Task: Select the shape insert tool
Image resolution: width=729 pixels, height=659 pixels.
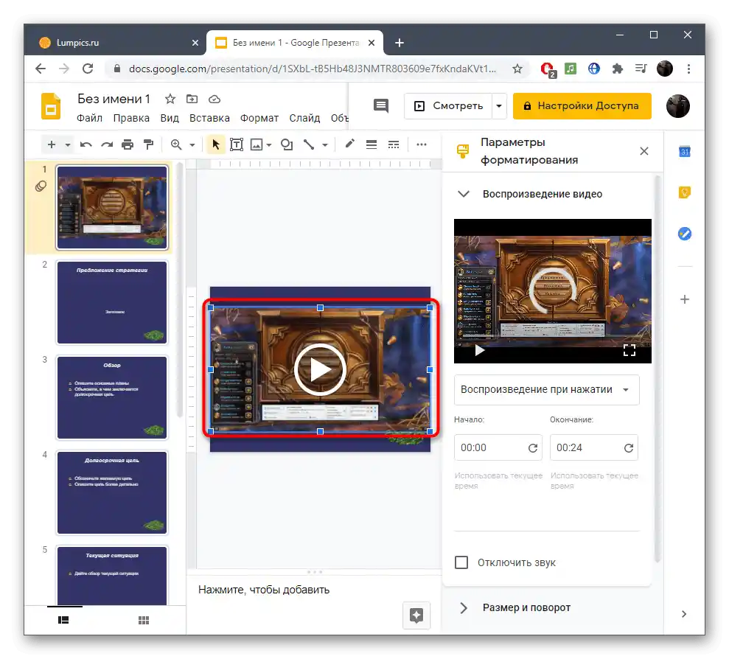Action: pos(287,145)
